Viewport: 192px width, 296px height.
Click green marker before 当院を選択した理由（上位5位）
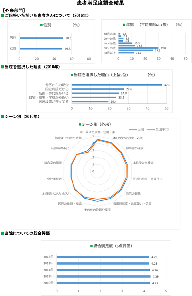pyautogui.click(x=72, y=75)
